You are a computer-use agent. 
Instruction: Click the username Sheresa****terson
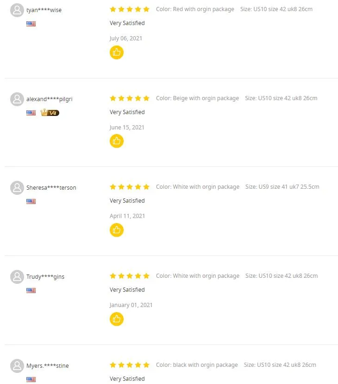click(x=51, y=187)
